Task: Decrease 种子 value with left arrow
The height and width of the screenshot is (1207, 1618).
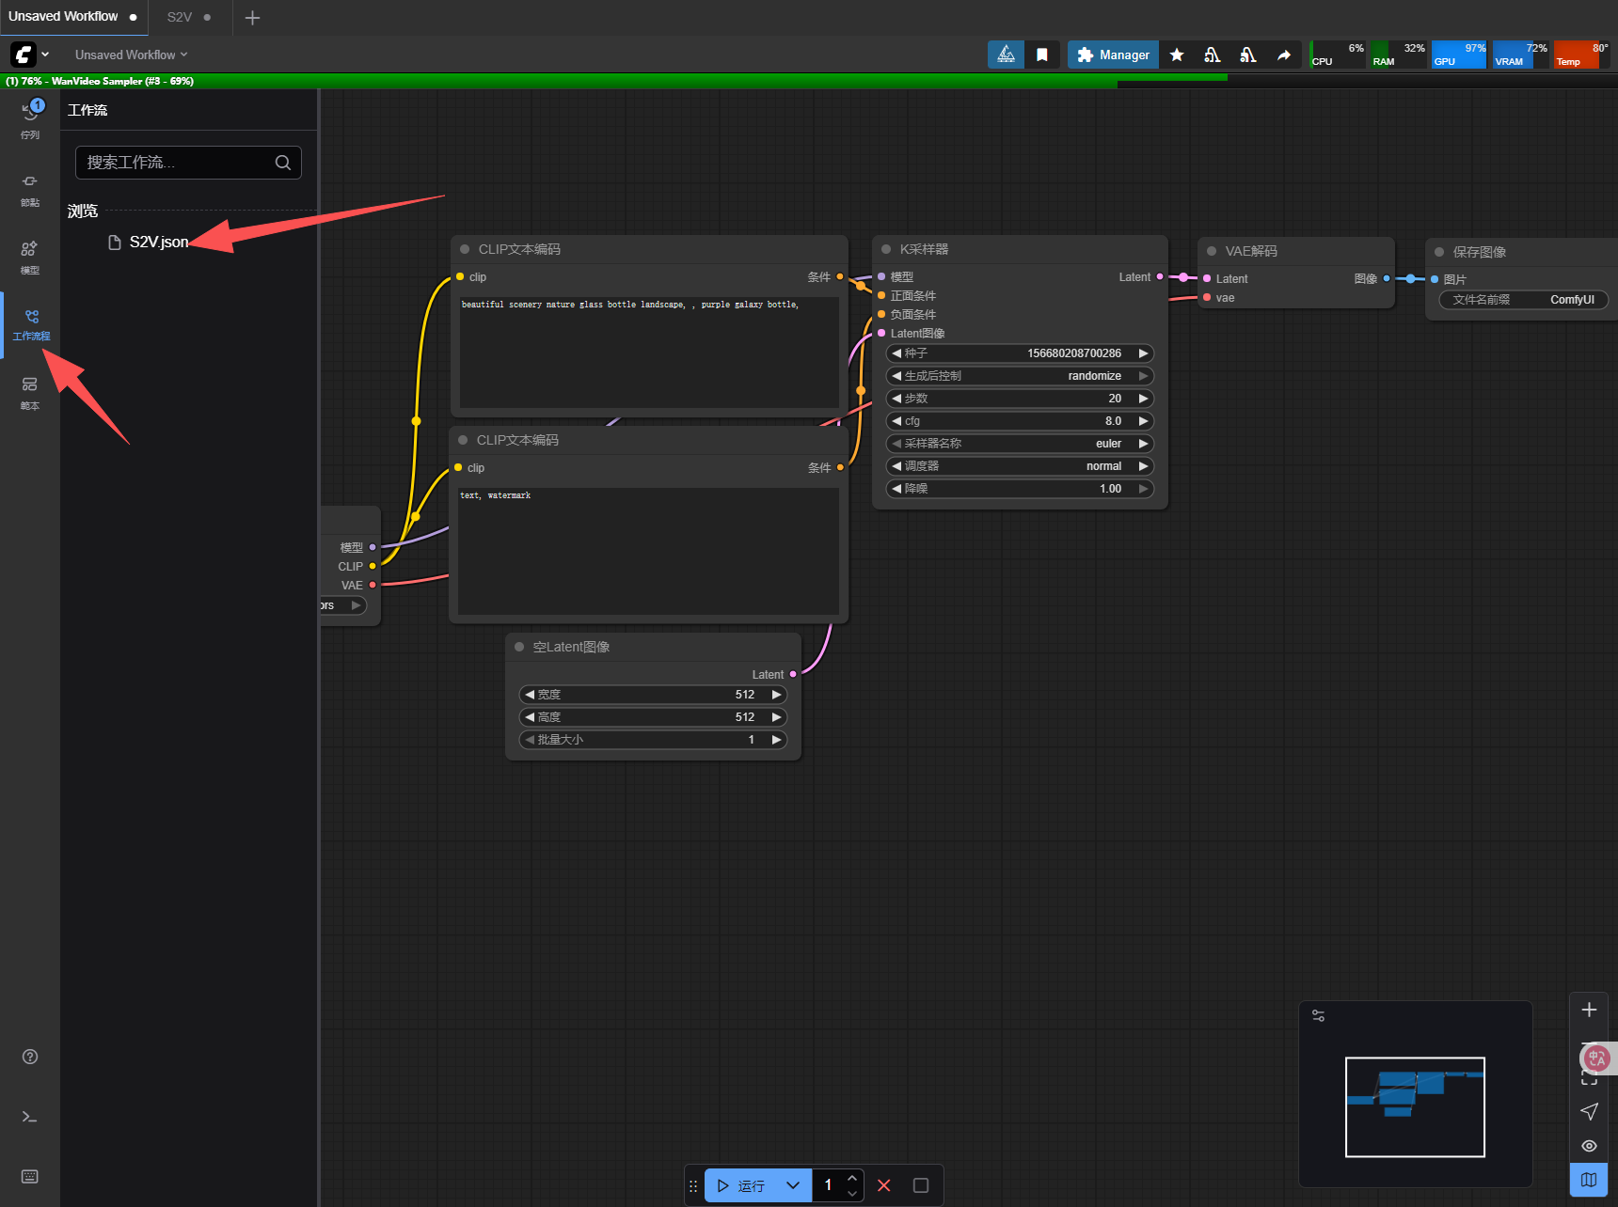Action: coord(896,353)
